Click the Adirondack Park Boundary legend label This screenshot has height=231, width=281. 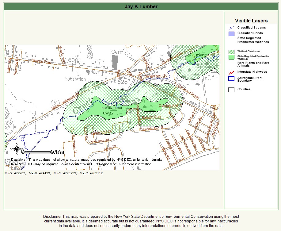click(250, 79)
